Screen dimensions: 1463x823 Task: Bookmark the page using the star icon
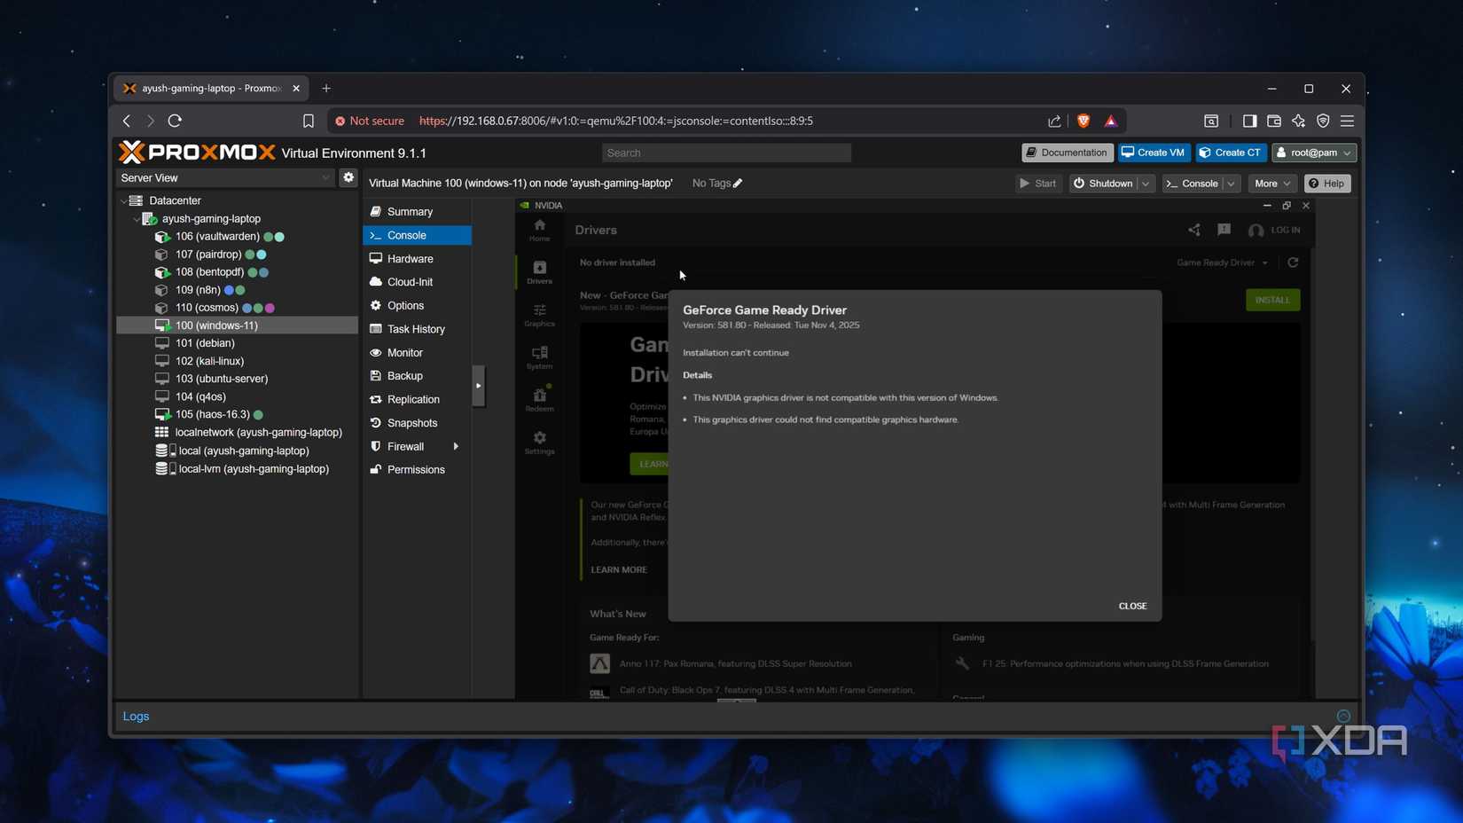[308, 121]
